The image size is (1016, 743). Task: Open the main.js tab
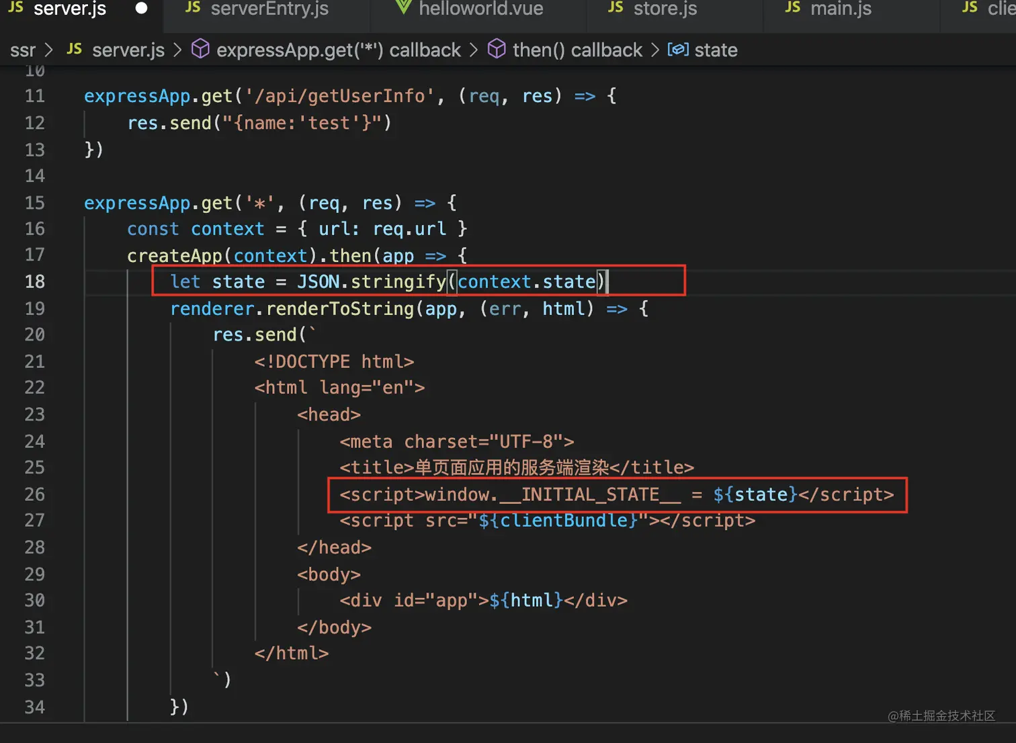tap(840, 9)
